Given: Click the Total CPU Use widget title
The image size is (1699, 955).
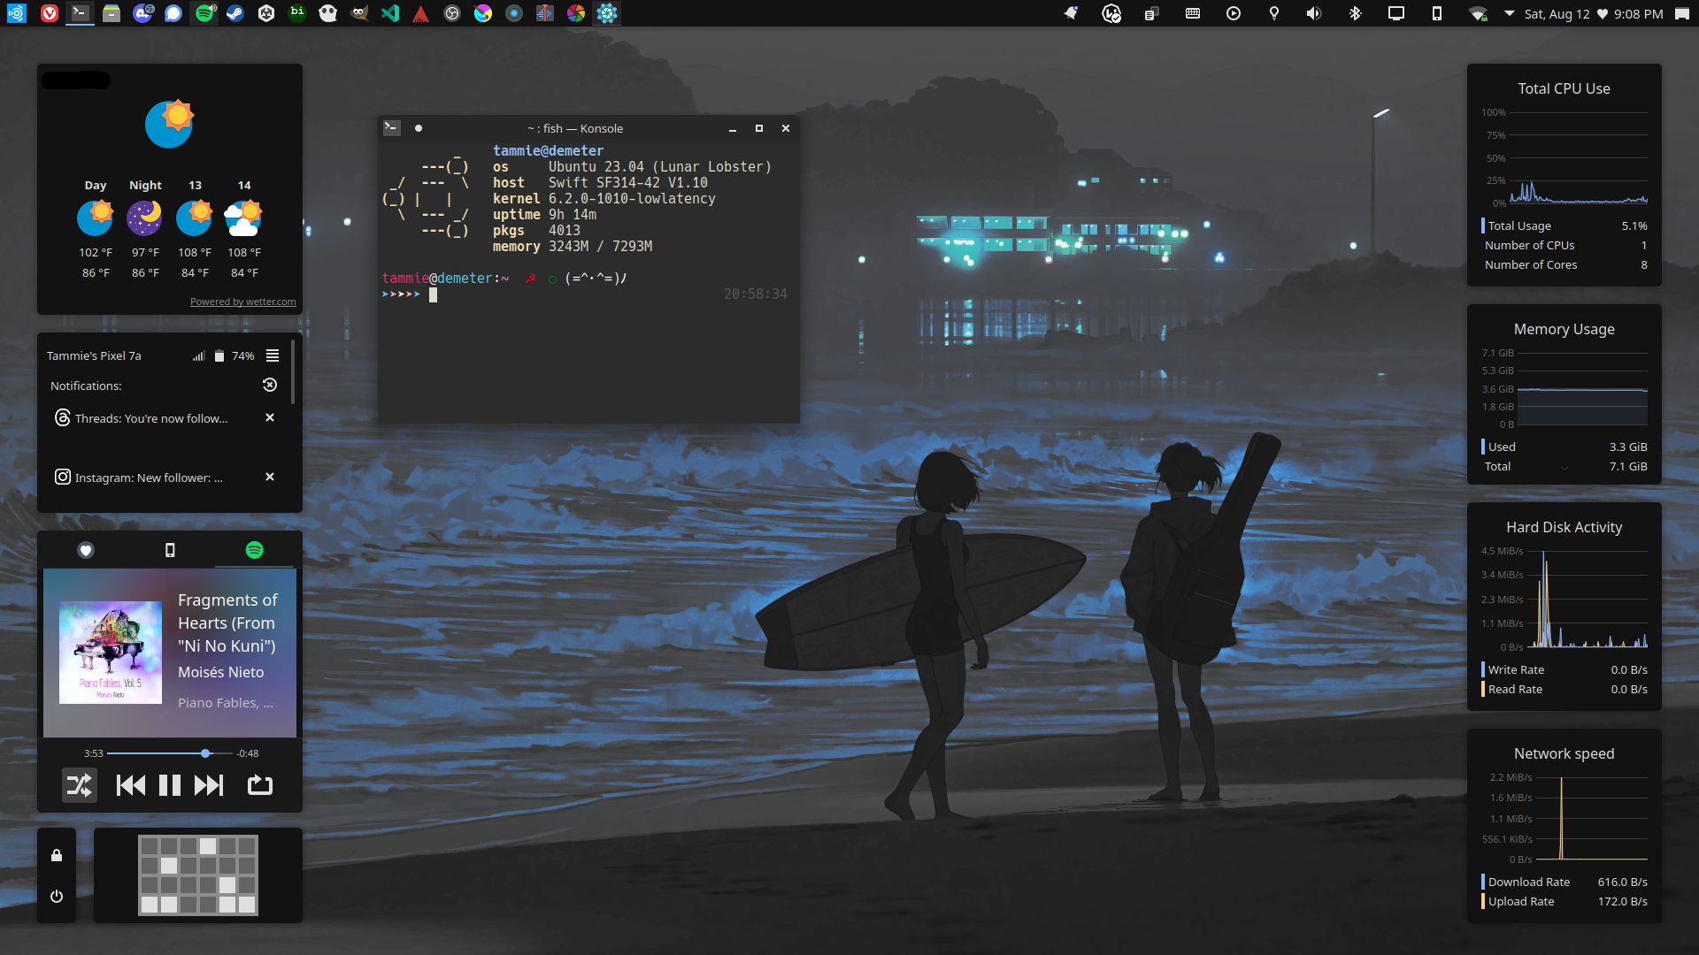Looking at the screenshot, I should click(1564, 88).
